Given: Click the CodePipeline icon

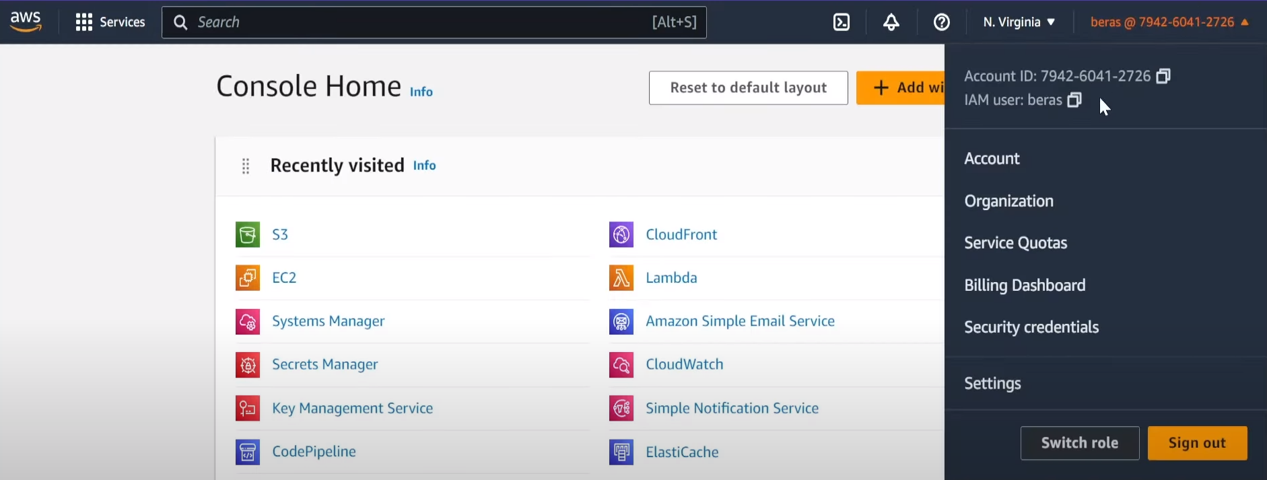Looking at the screenshot, I should click(248, 452).
